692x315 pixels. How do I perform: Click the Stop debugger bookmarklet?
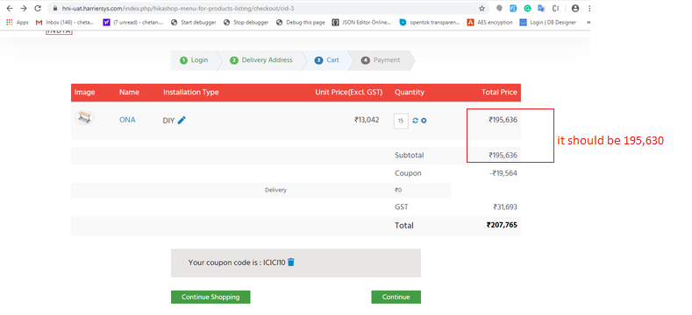246,22
